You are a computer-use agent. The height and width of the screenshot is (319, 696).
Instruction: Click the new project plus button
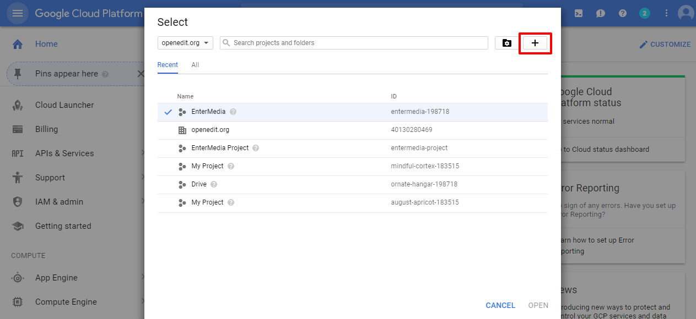tap(535, 43)
